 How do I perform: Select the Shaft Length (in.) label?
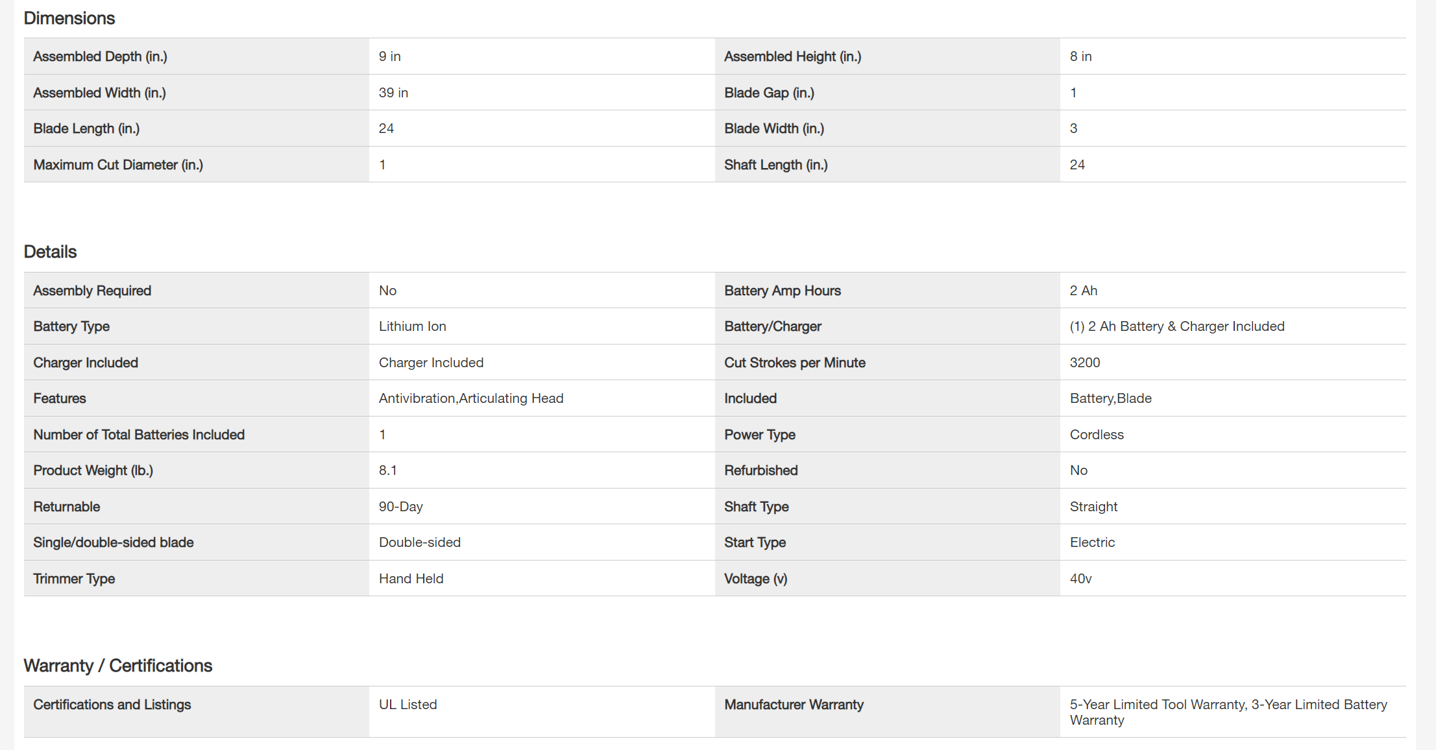tap(775, 165)
